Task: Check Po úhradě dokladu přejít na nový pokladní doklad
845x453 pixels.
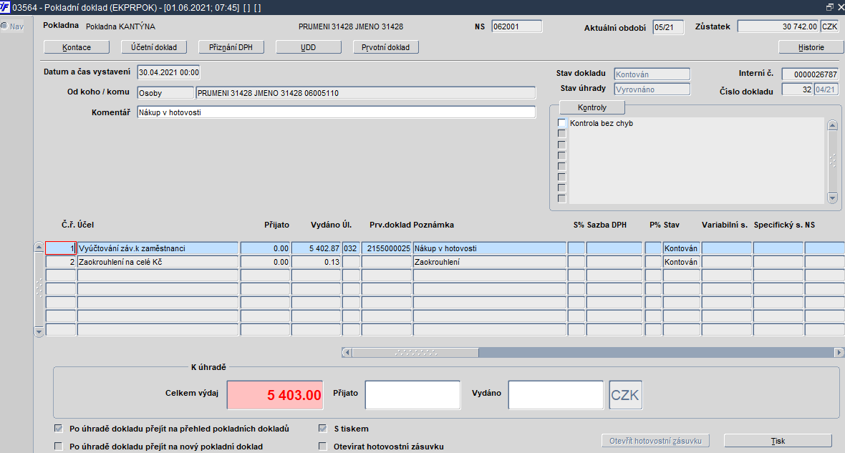Action: click(x=58, y=446)
